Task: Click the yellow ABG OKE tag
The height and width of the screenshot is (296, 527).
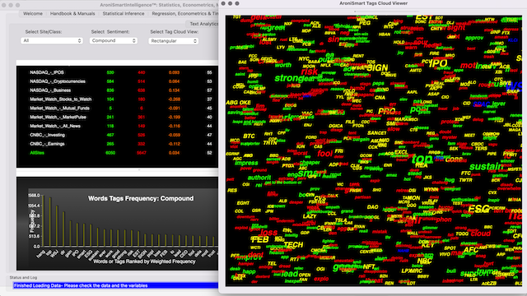Action: [238, 103]
